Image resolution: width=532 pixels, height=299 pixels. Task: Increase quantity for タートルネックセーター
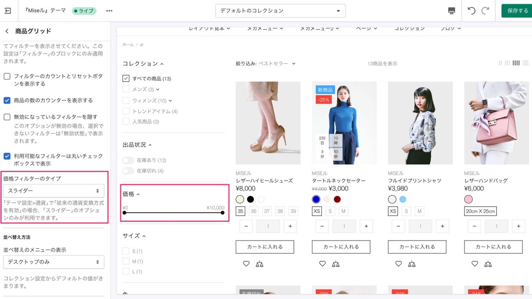pos(366,226)
